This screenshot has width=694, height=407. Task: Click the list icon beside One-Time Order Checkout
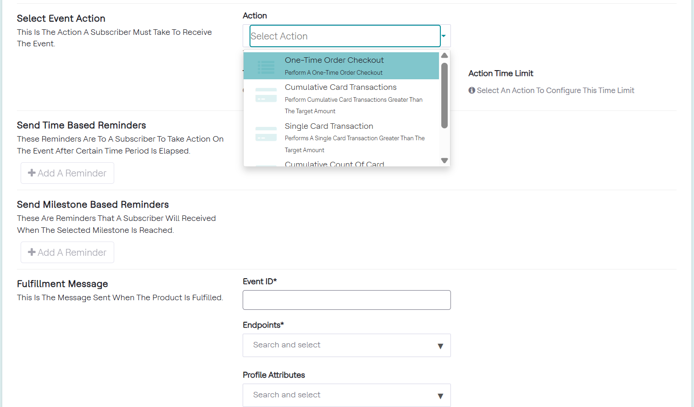(x=266, y=67)
